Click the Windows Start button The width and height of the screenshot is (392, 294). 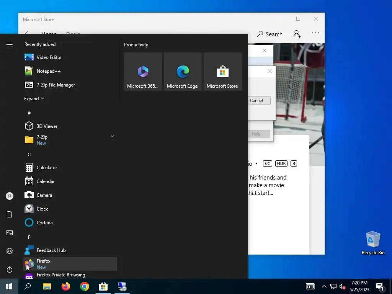point(9,286)
